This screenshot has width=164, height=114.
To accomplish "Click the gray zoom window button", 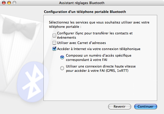I will pos(14,3).
